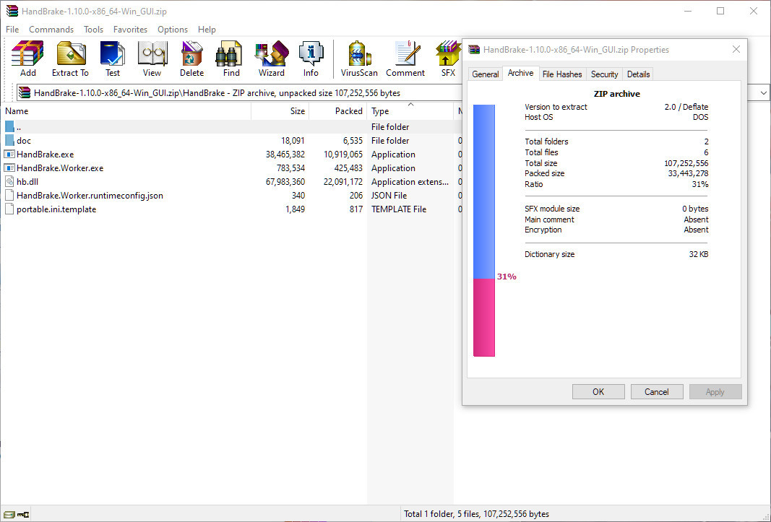Select the portable.ini.template file icon
The height and width of the screenshot is (522, 771).
click(x=9, y=209)
